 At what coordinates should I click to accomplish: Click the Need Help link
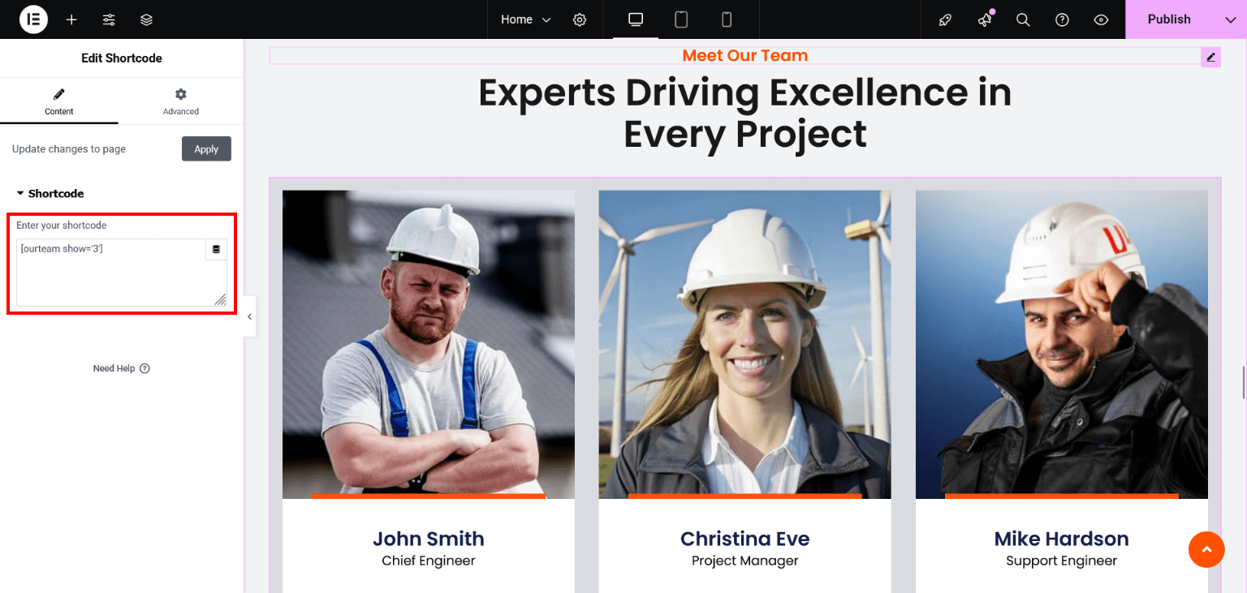[122, 368]
